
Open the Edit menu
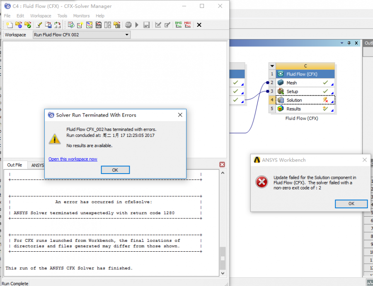(x=20, y=16)
